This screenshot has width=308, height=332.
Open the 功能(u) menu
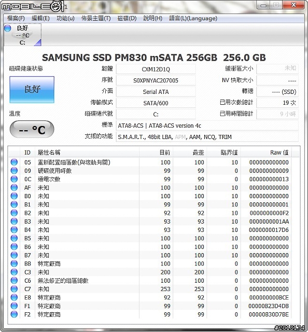click(65, 19)
